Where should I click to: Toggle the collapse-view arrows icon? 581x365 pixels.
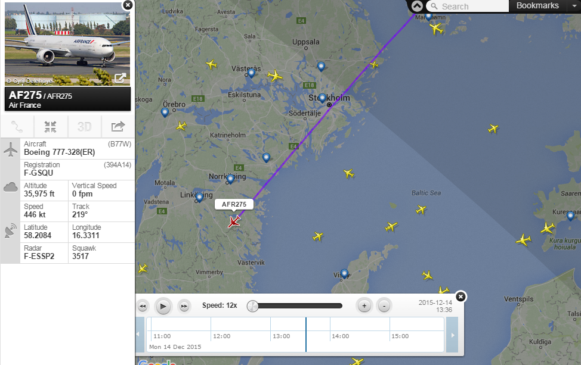[x=50, y=127]
